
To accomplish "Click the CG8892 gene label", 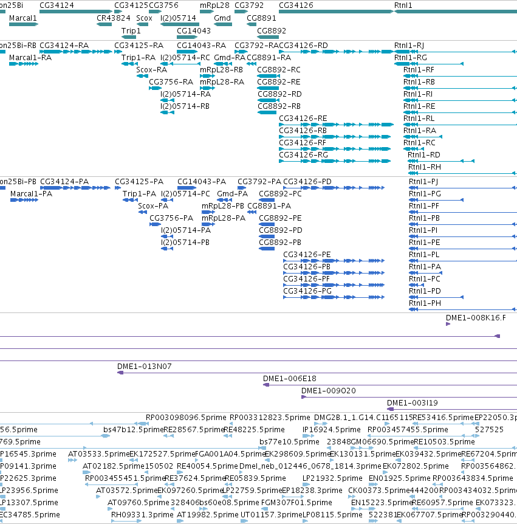I will (272, 31).
